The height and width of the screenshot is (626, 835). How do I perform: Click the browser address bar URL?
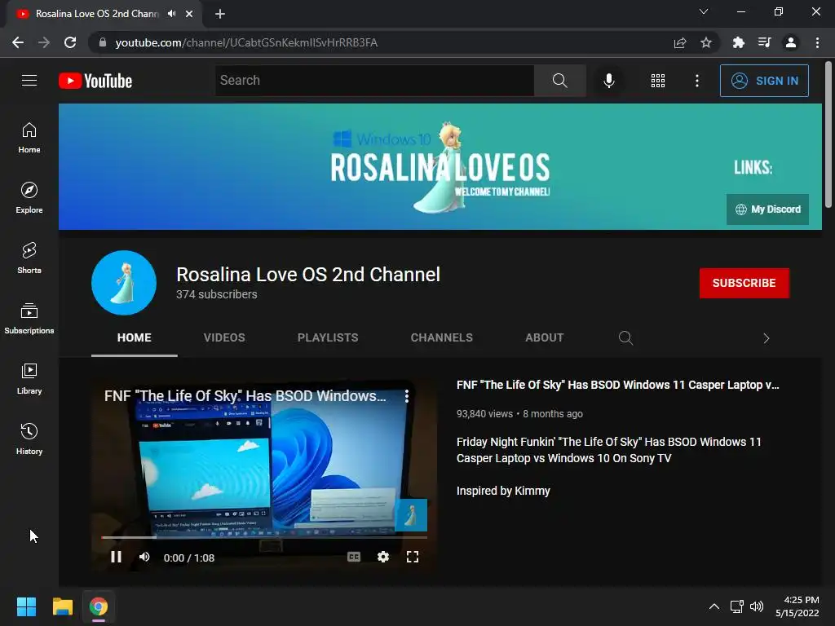coord(246,42)
